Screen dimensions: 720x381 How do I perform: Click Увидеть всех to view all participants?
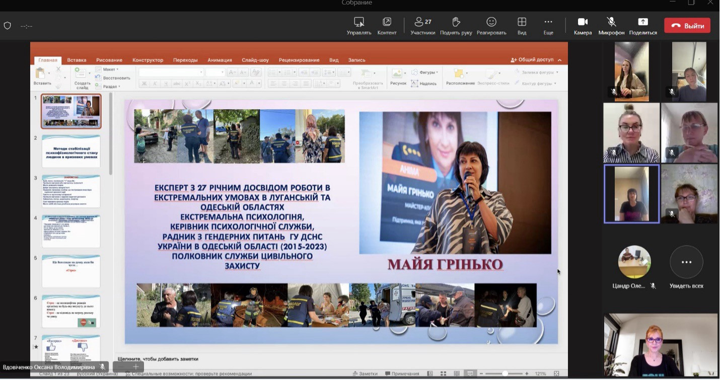coord(686,262)
